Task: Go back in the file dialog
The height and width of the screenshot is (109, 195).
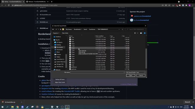Action: coord(53,29)
